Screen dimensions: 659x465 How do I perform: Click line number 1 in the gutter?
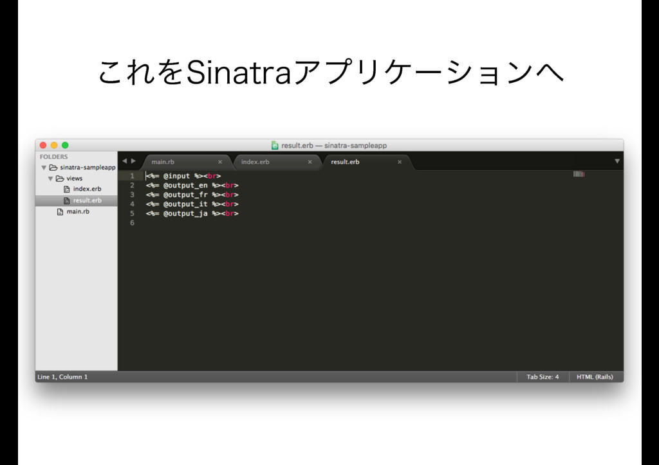click(x=132, y=176)
